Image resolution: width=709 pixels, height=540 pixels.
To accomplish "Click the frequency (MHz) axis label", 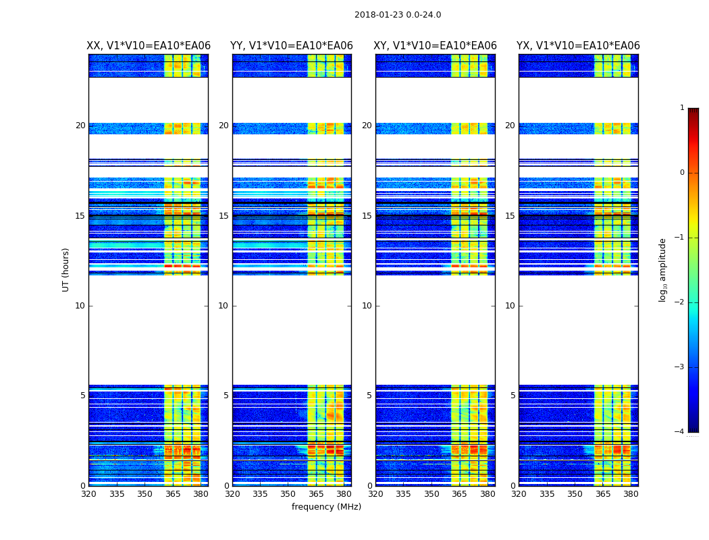I will 326,506.
